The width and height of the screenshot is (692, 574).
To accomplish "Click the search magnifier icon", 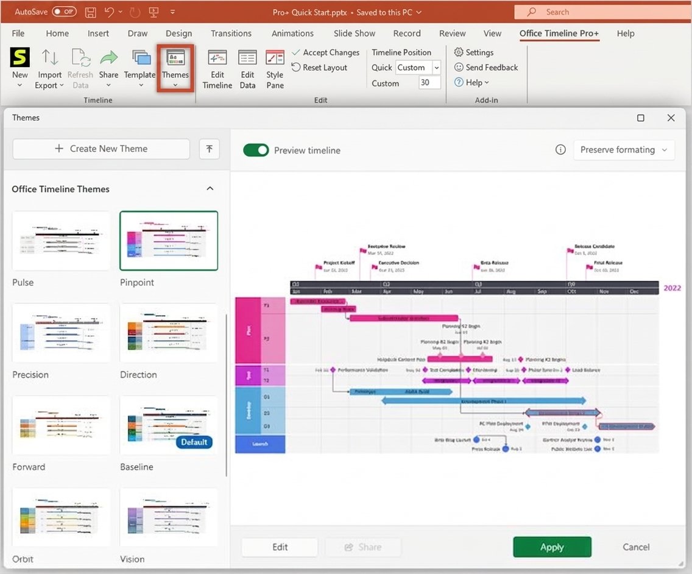I will (532, 12).
